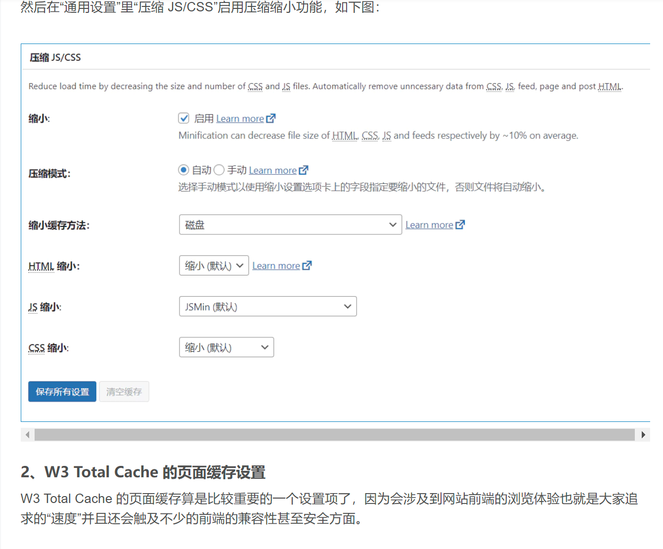Open Learn more link beside 启用 checkbox
This screenshot has width=663, height=549.
coord(240,119)
